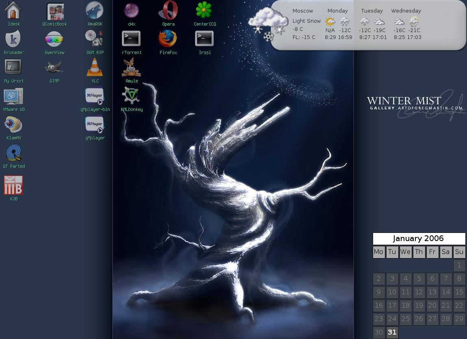Select day 1 in the calendar
Screen dimensions: 467x339
[x=459, y=265]
